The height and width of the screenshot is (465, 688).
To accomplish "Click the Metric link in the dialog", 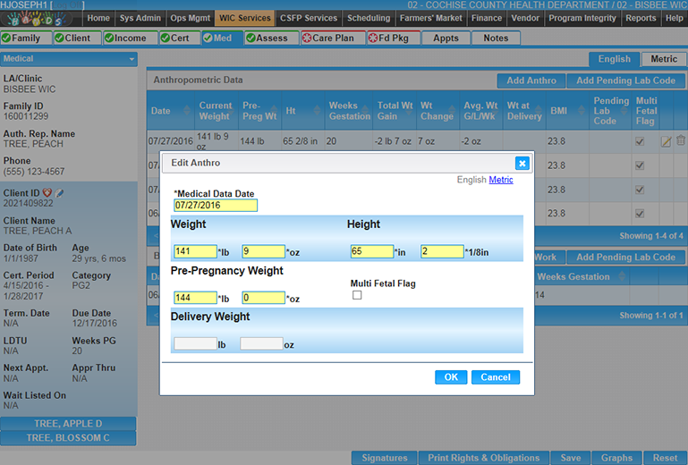I will point(501,180).
